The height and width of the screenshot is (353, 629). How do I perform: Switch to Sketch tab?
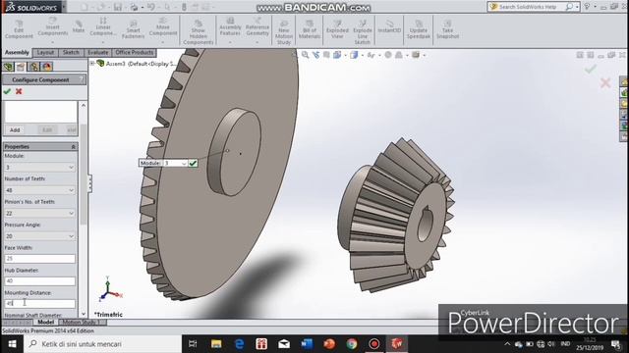pyautogui.click(x=71, y=52)
